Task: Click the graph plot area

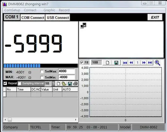Action: tap(126, 92)
